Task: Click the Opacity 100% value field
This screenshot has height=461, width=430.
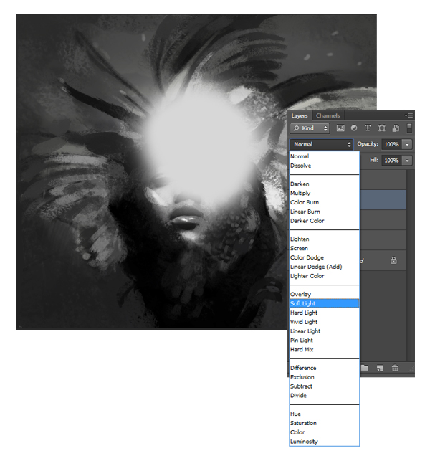Action: pyautogui.click(x=392, y=144)
